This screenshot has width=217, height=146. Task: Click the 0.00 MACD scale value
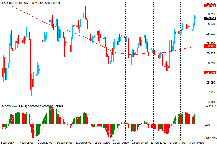(x=207, y=125)
